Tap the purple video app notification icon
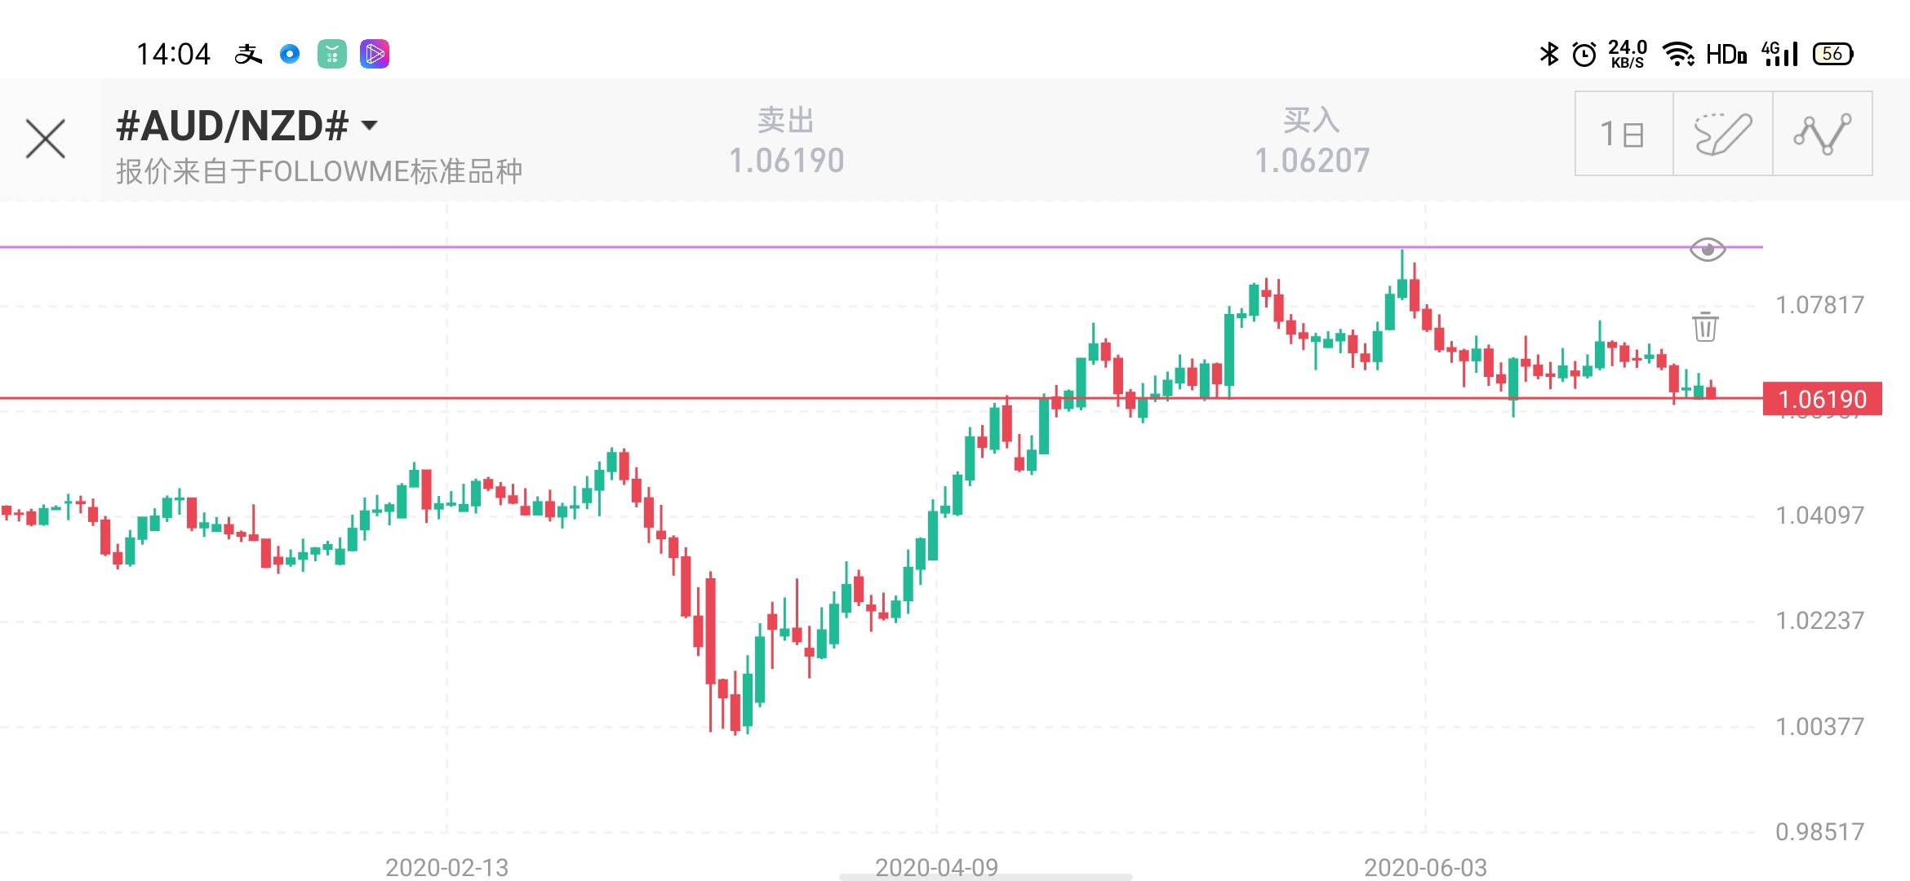1910x881 pixels. click(x=374, y=54)
